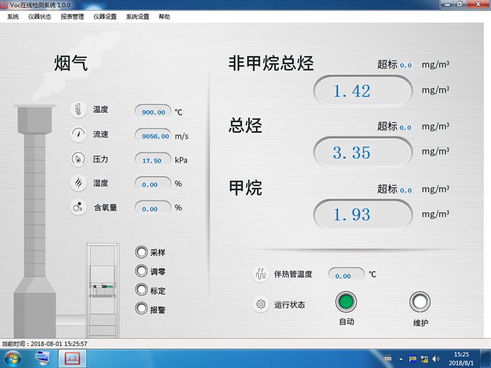
Task: Click the humidity flame icon
Action: click(x=78, y=184)
